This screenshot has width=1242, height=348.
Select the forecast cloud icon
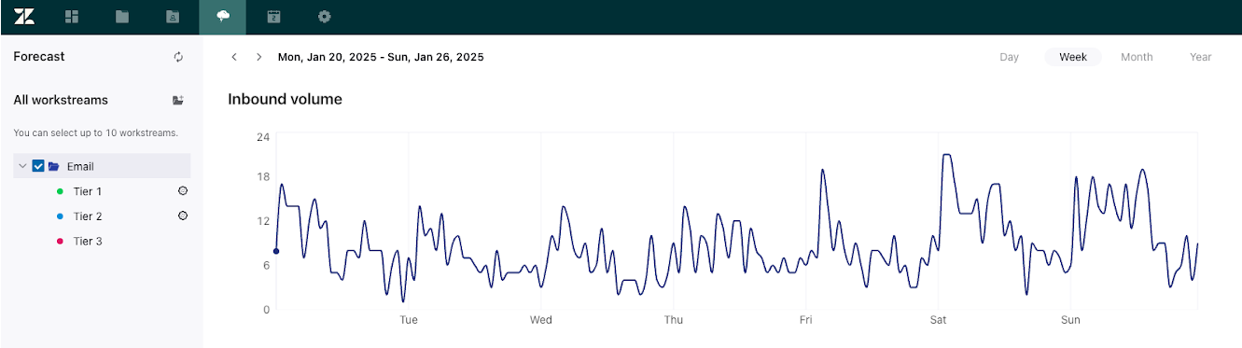point(222,17)
